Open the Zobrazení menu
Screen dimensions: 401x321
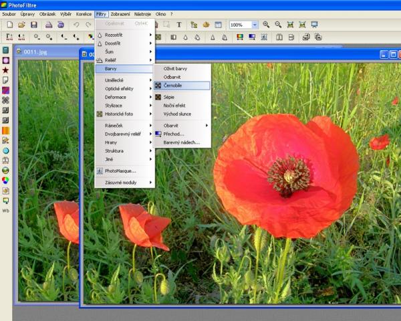120,14
